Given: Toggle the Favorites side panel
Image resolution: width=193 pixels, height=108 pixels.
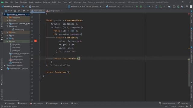Looking at the screenshot, I should click(x=2, y=80).
